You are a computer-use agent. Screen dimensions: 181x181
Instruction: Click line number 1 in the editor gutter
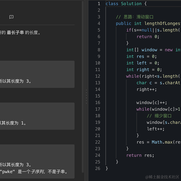(x=99, y=4)
